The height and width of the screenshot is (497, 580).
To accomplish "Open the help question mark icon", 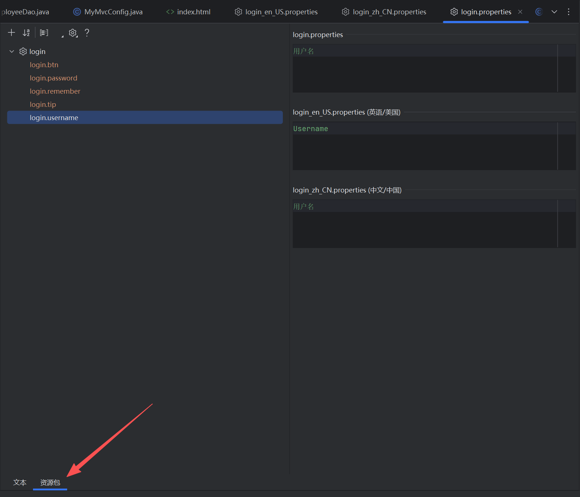I will pos(87,33).
